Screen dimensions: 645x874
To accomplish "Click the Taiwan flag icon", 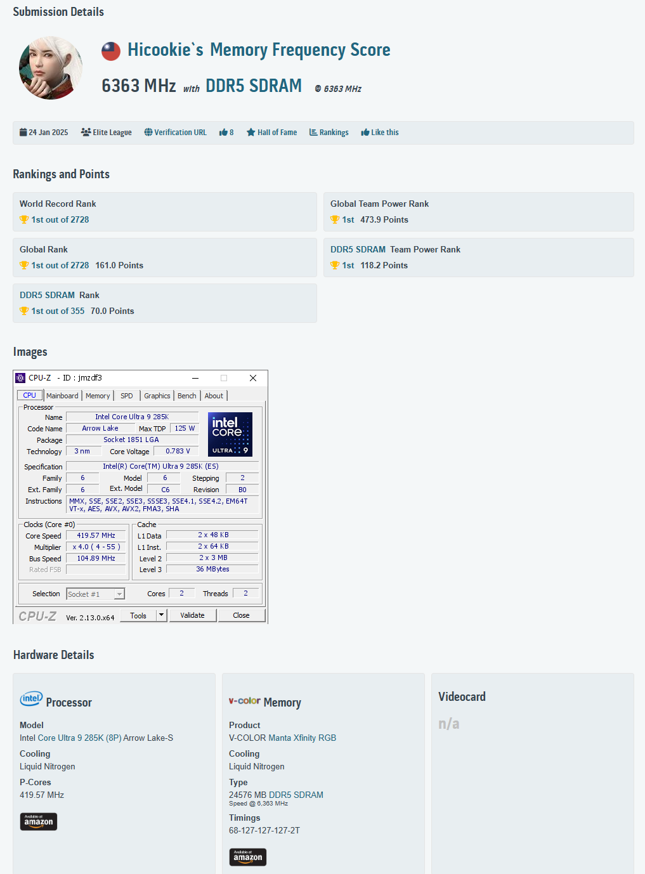I will coord(111,51).
